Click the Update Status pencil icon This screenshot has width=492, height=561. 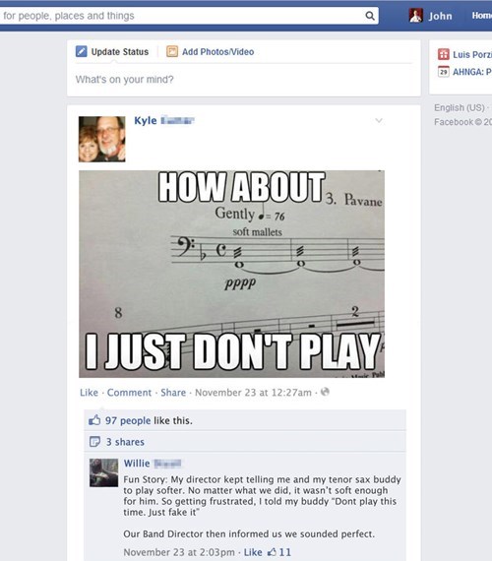[82, 51]
